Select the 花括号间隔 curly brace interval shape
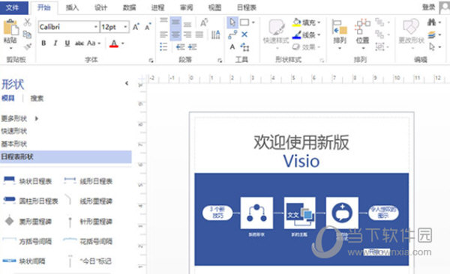This screenshot has width=450, height=274. [x=88, y=241]
